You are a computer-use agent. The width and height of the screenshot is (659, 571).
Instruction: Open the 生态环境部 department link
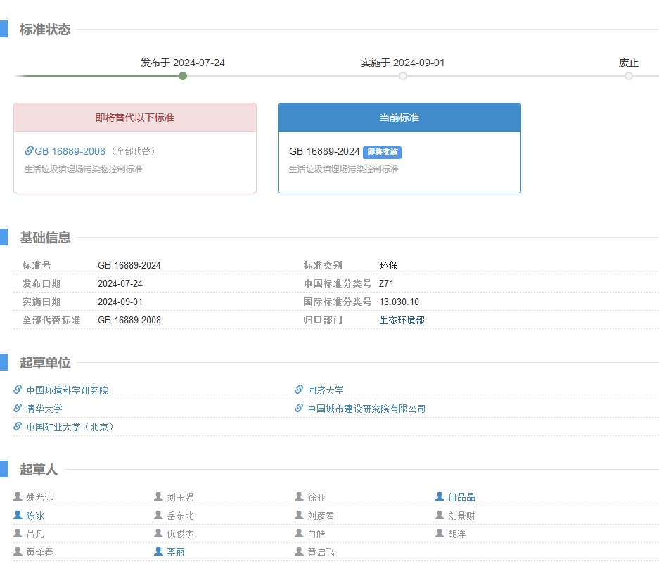pyautogui.click(x=402, y=320)
